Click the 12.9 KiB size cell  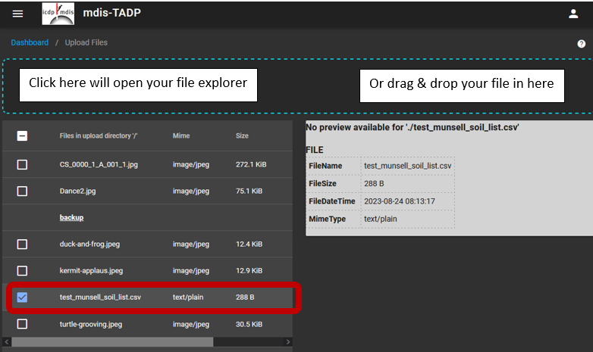click(x=249, y=271)
